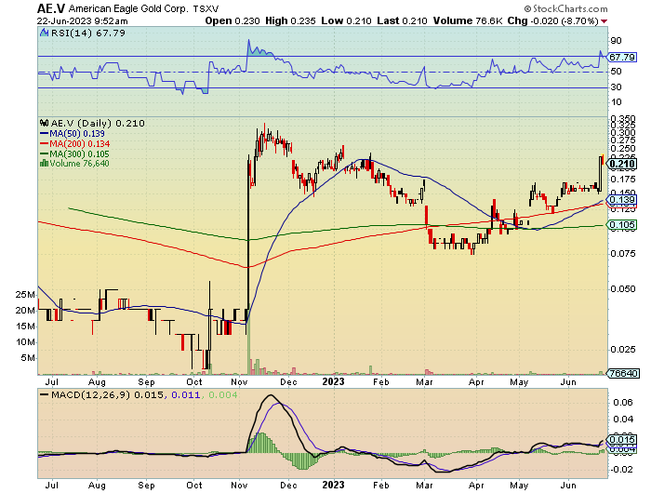651x493 pixels.
Task: Click the RSI(14) indicator icon
Action: pos(44,33)
